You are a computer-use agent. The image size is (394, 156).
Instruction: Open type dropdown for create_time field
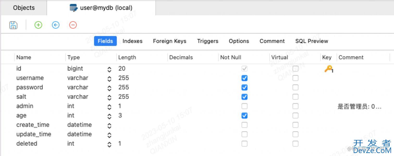[109, 125]
